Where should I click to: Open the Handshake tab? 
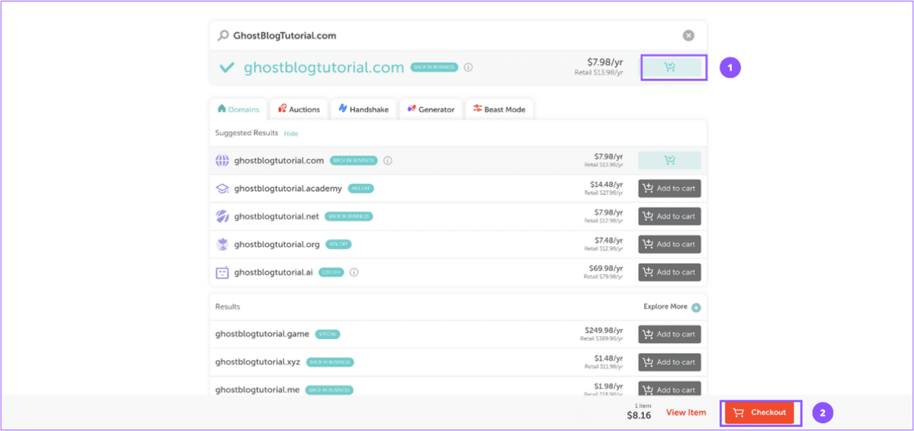click(363, 108)
